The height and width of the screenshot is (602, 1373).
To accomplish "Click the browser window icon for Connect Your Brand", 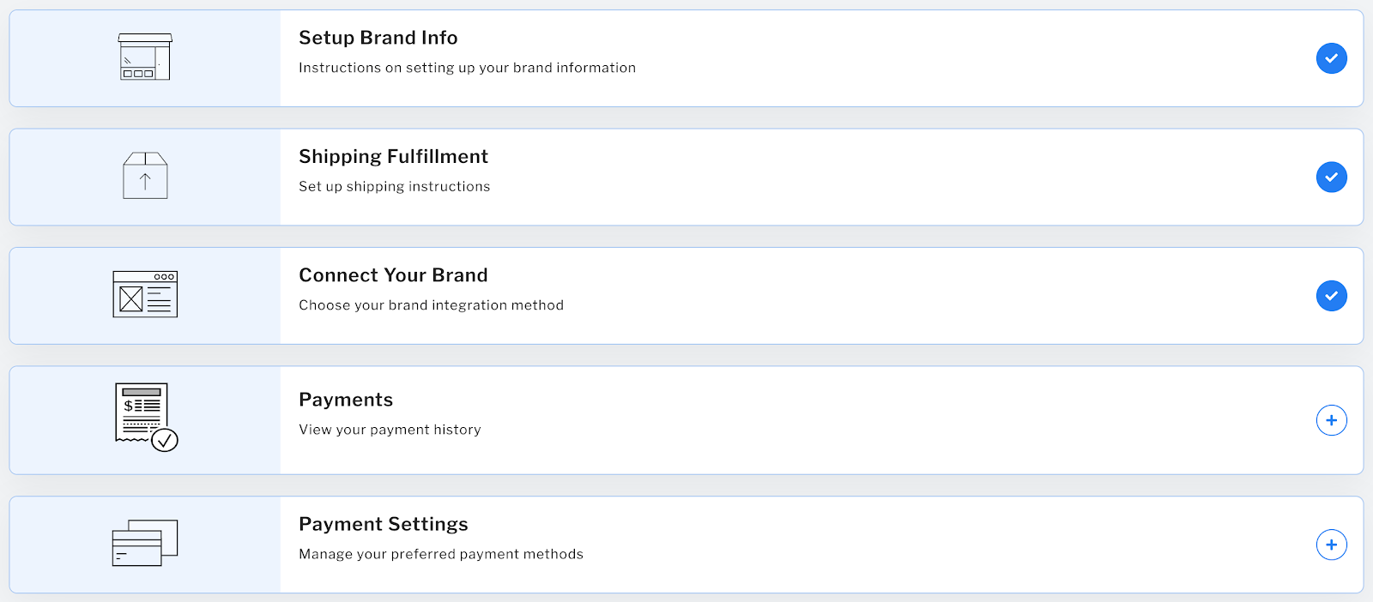I will click(x=144, y=294).
